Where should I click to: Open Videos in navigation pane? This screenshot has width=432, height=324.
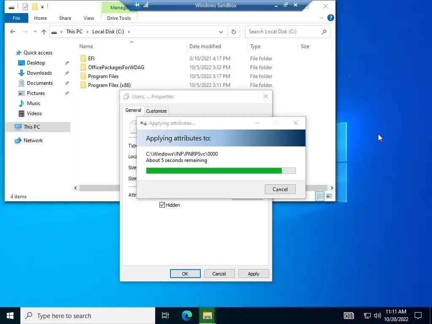click(x=34, y=113)
